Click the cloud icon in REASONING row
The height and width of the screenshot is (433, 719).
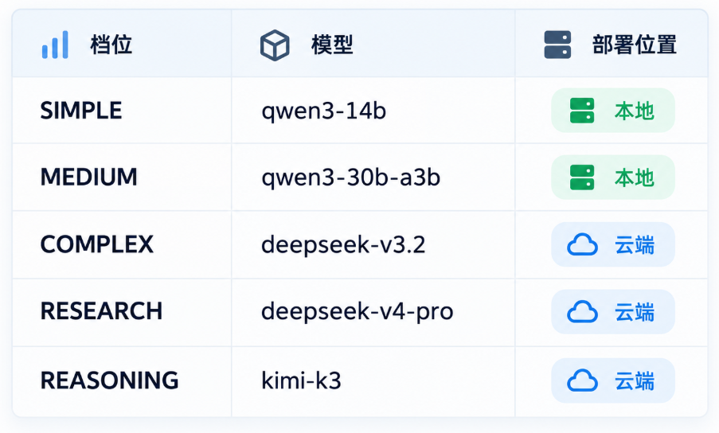click(x=582, y=380)
